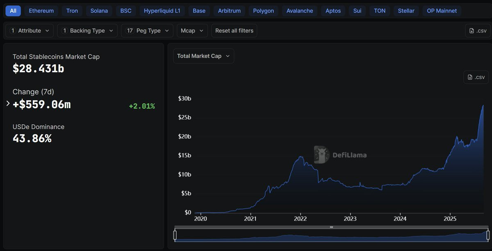The width and height of the screenshot is (492, 251).
Task: Select the Stellar chain tab
Action: 406,11
